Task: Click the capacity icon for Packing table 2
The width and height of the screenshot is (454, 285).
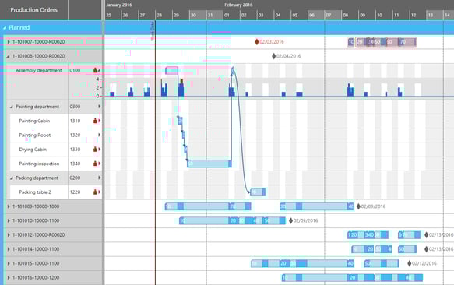Action: pos(95,192)
